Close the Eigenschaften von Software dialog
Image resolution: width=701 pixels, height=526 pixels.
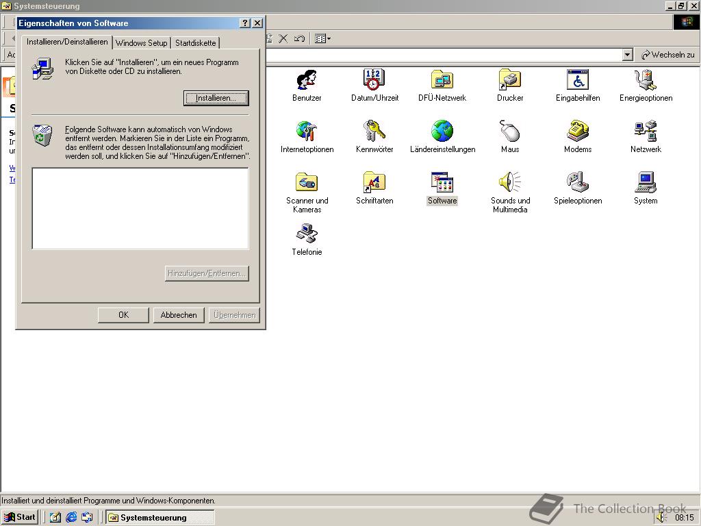(x=257, y=23)
